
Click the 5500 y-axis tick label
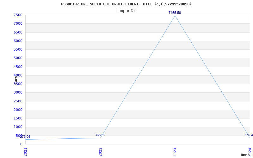pyautogui.click(x=18, y=50)
